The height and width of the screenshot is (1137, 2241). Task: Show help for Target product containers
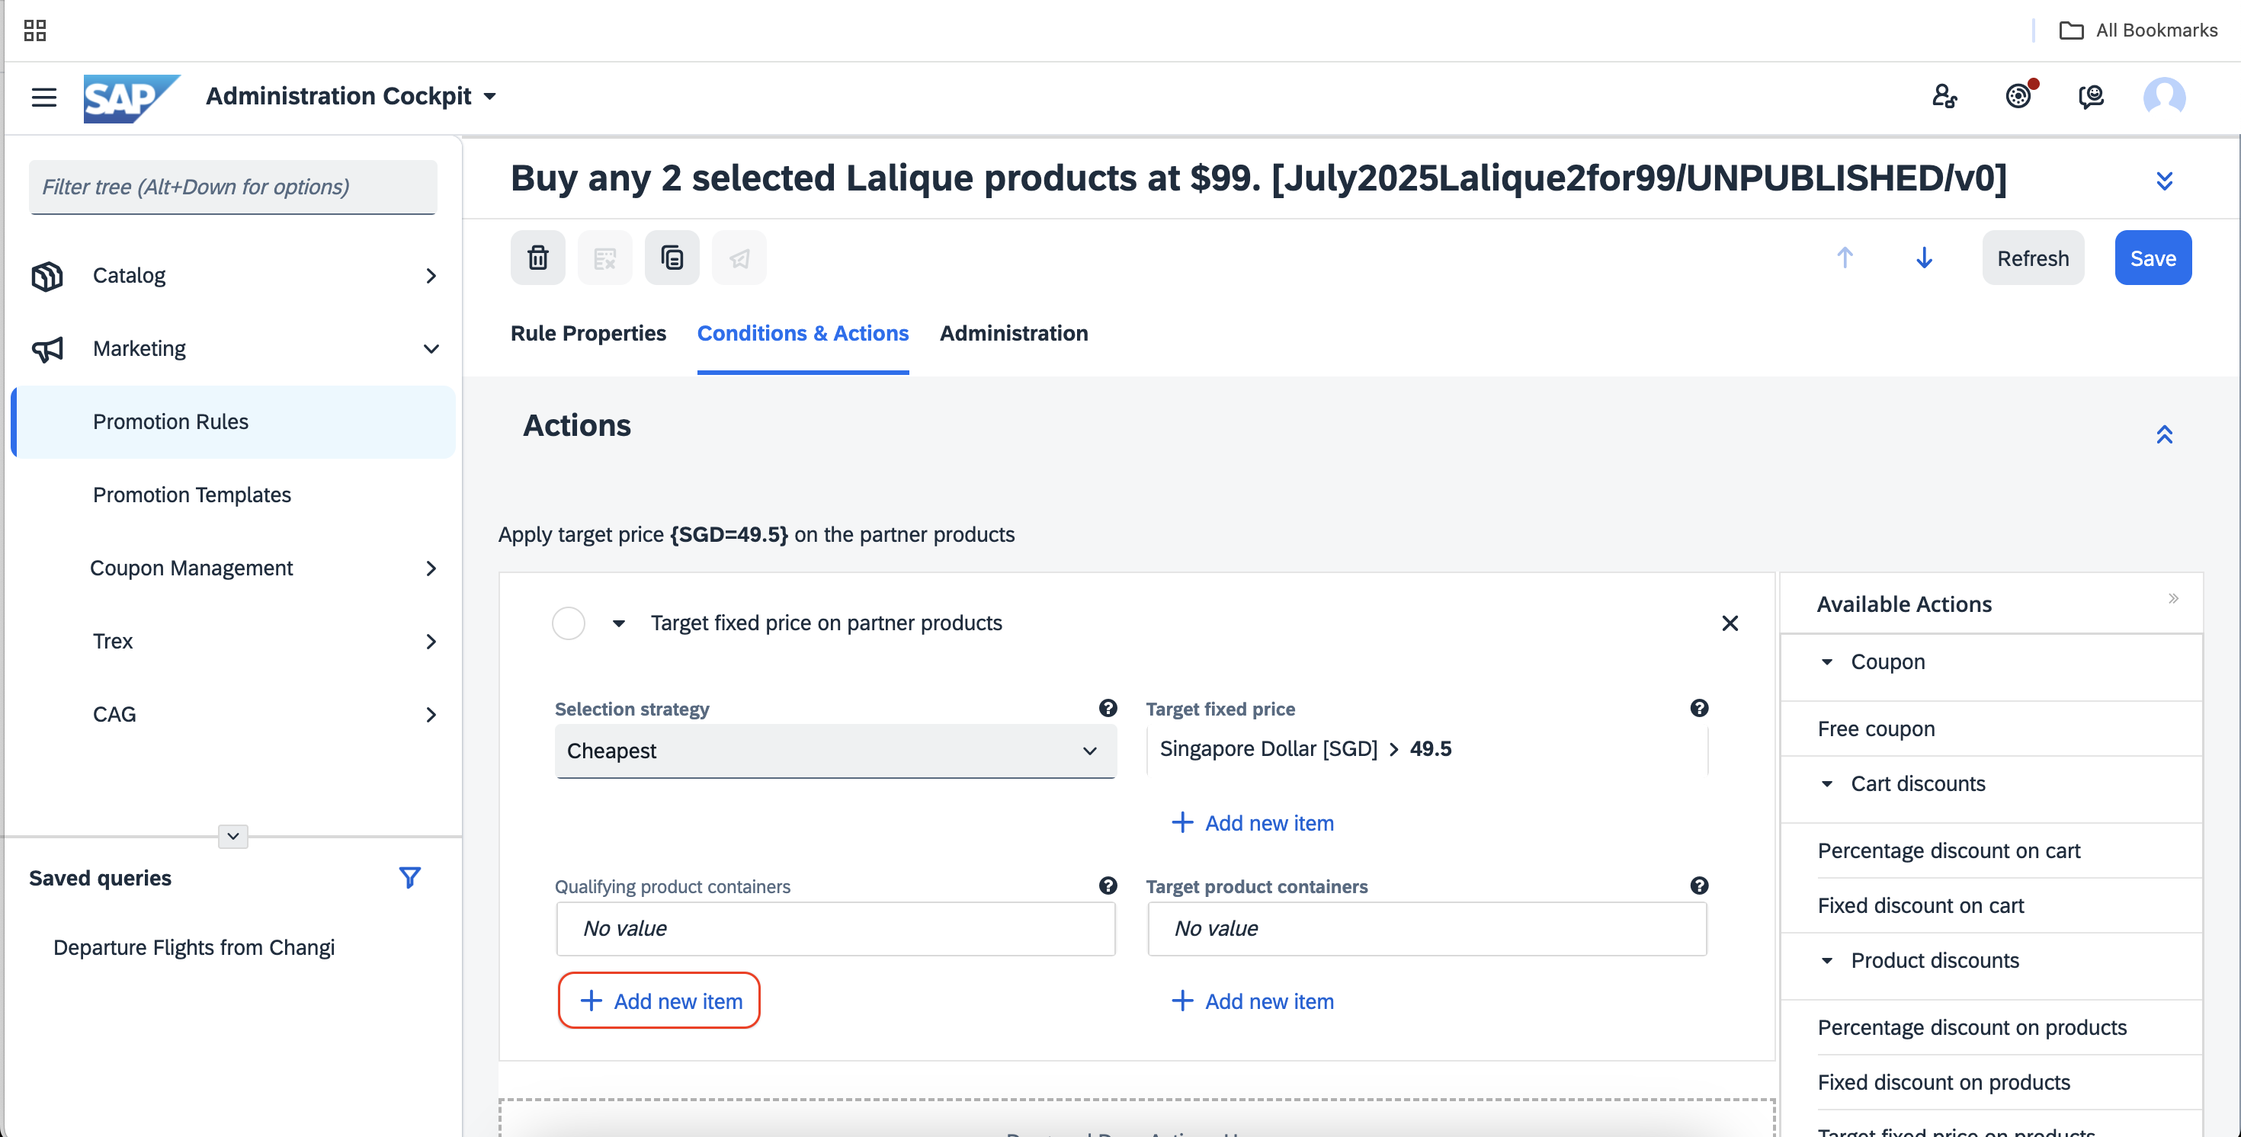[1699, 886]
